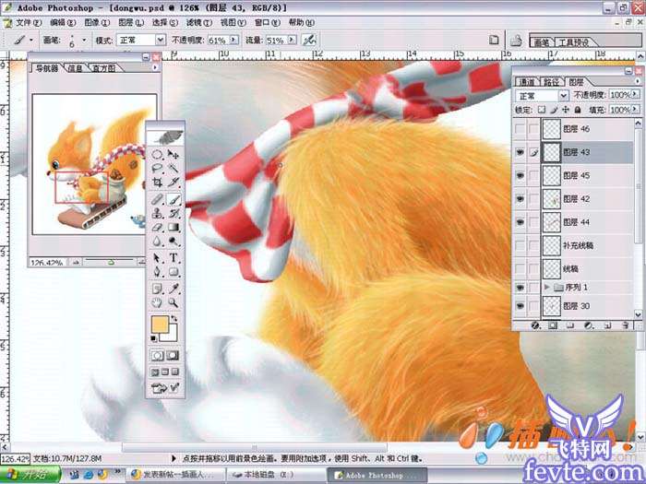The image size is (646, 484).
Task: Open the 滤镜 menu
Action: pyautogui.click(x=193, y=22)
